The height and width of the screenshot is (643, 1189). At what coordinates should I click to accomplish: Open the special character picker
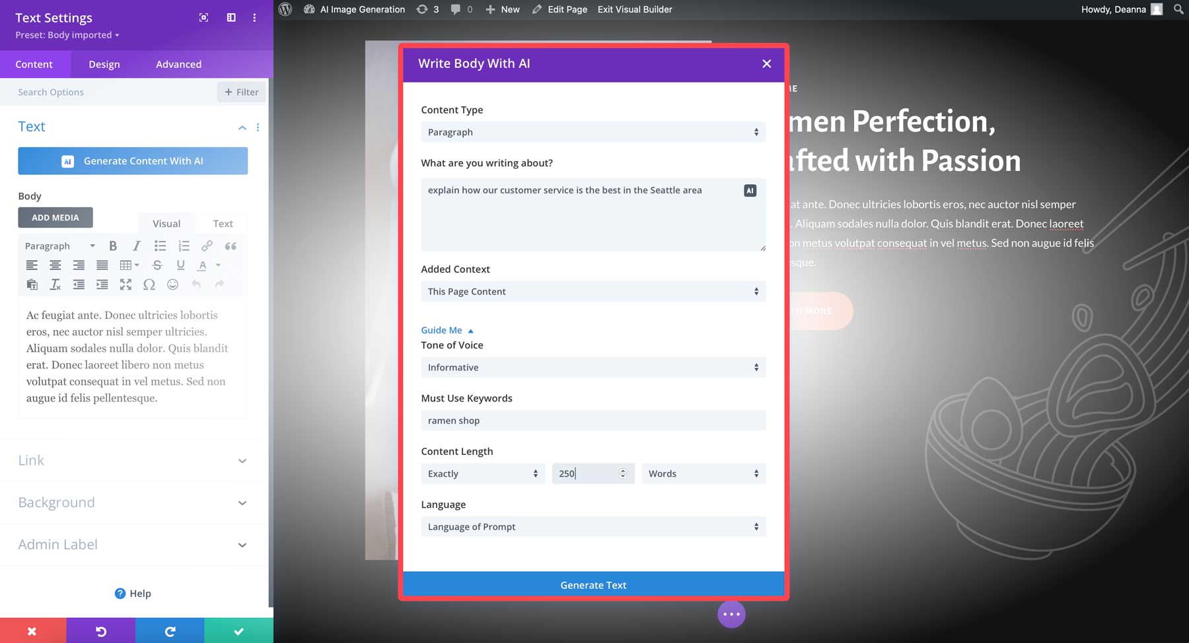coord(150,285)
